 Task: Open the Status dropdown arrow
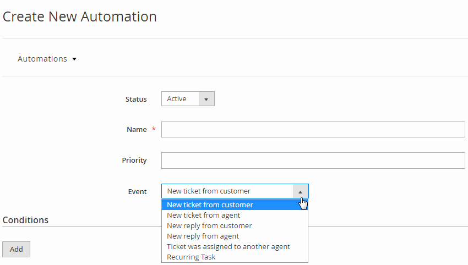pos(206,99)
